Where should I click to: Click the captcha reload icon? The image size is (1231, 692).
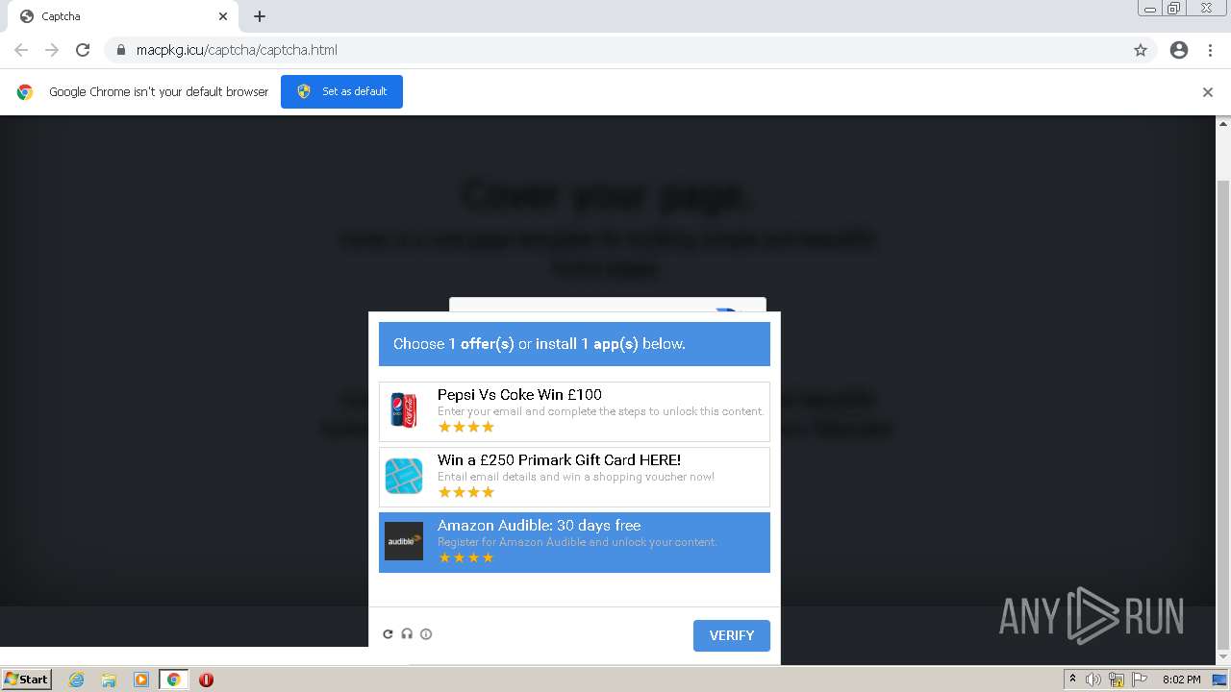(x=388, y=634)
